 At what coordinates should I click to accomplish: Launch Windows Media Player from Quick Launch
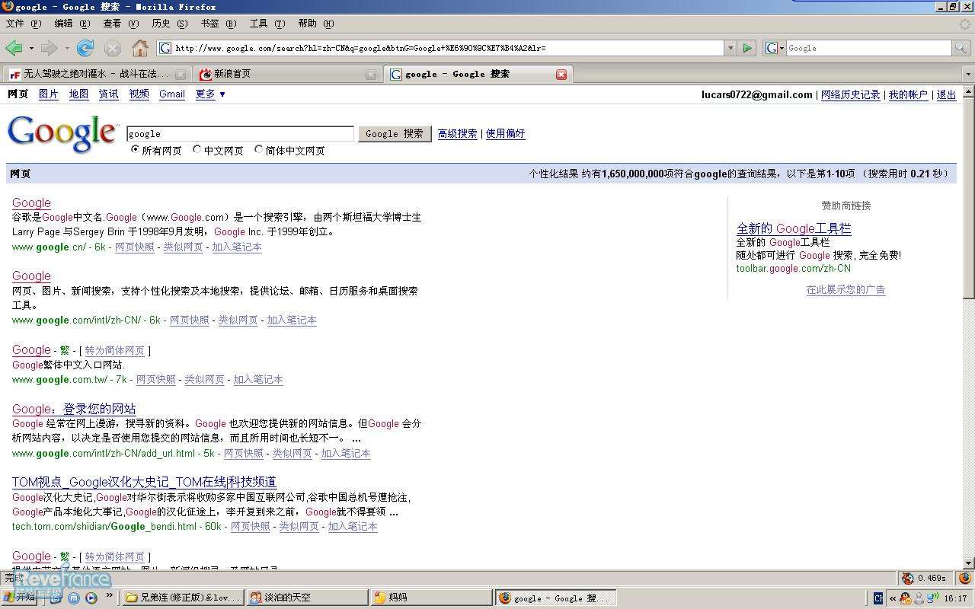(x=91, y=598)
